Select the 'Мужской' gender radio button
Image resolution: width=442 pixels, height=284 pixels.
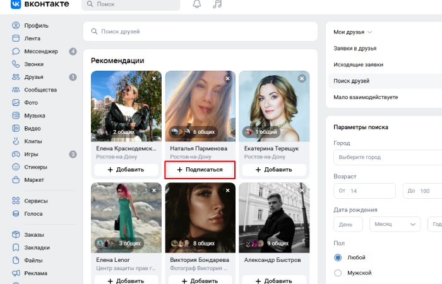(x=338, y=273)
